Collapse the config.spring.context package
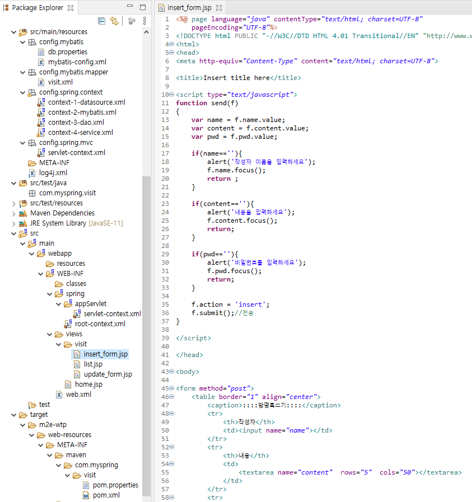 click(x=23, y=92)
